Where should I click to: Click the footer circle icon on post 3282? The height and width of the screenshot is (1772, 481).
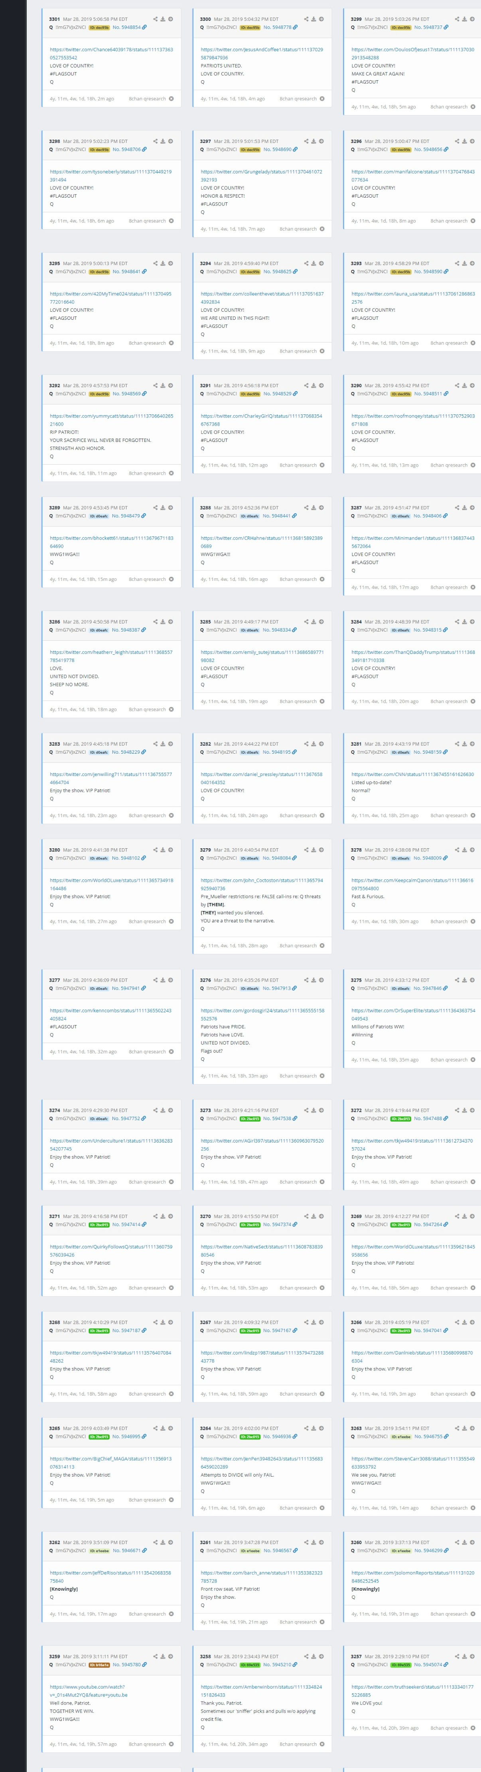coord(321,815)
